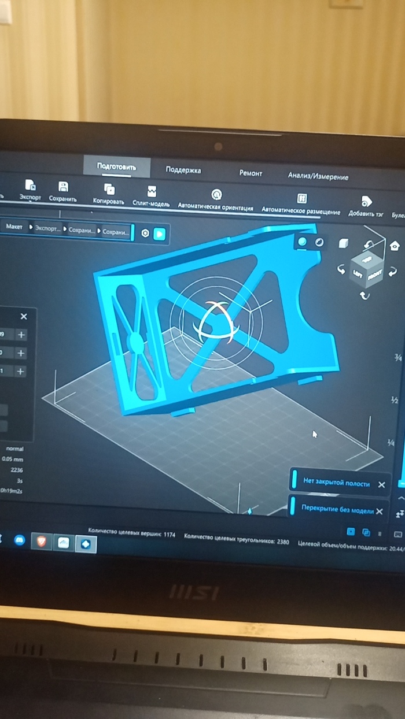This screenshot has height=719, width=405.
Task: Click the active slicer taskbar icon
Action: tap(86, 544)
